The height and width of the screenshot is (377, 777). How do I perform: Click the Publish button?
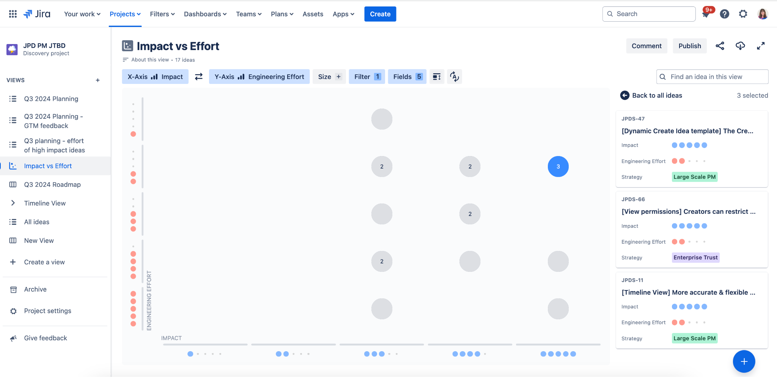(689, 46)
